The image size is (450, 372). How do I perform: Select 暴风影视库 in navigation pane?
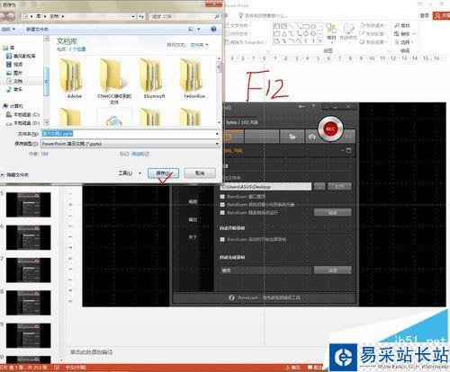(x=21, y=56)
